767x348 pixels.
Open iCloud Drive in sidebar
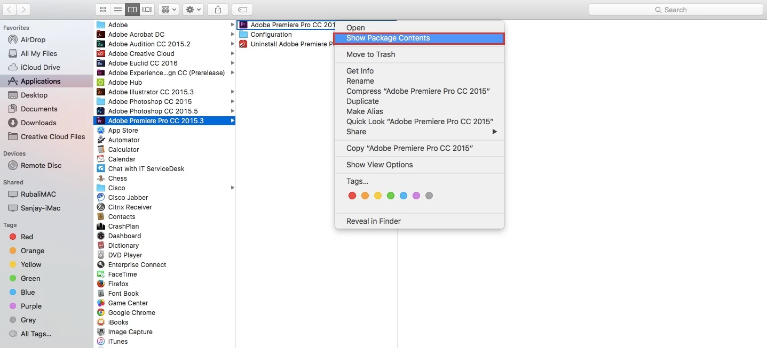pyautogui.click(x=41, y=67)
